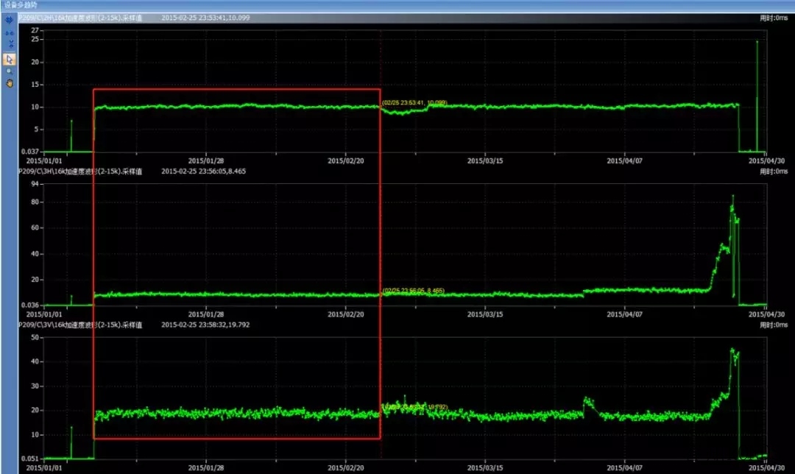Click yellow data label on bottom chart

[x=414, y=406]
